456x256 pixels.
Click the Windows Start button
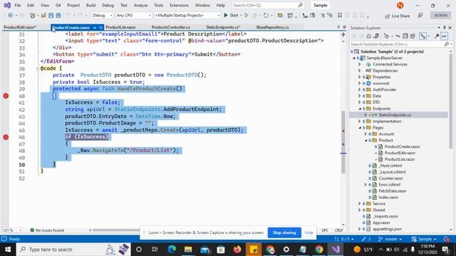point(8,250)
